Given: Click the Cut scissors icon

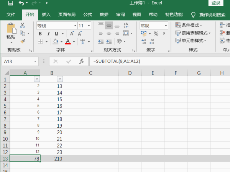Looking at the screenshot, I should [x=22, y=26].
